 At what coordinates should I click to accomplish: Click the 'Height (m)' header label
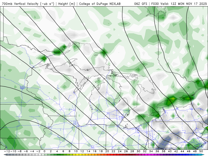coord(67,4)
